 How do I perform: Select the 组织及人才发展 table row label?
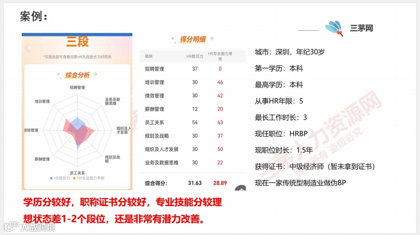[162, 149]
